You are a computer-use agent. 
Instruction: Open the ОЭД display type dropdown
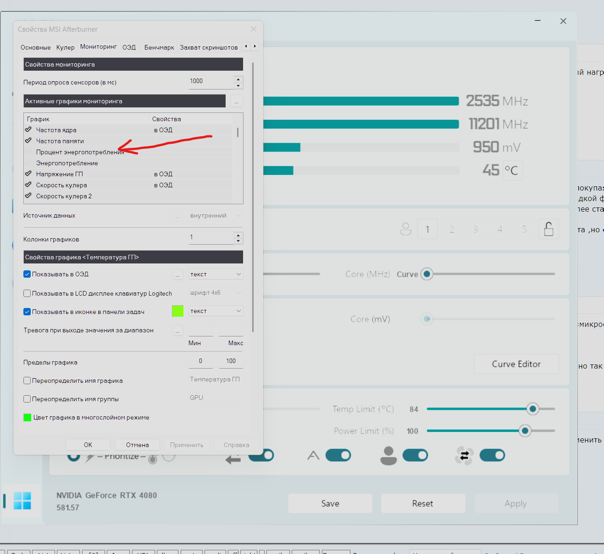pyautogui.click(x=216, y=274)
